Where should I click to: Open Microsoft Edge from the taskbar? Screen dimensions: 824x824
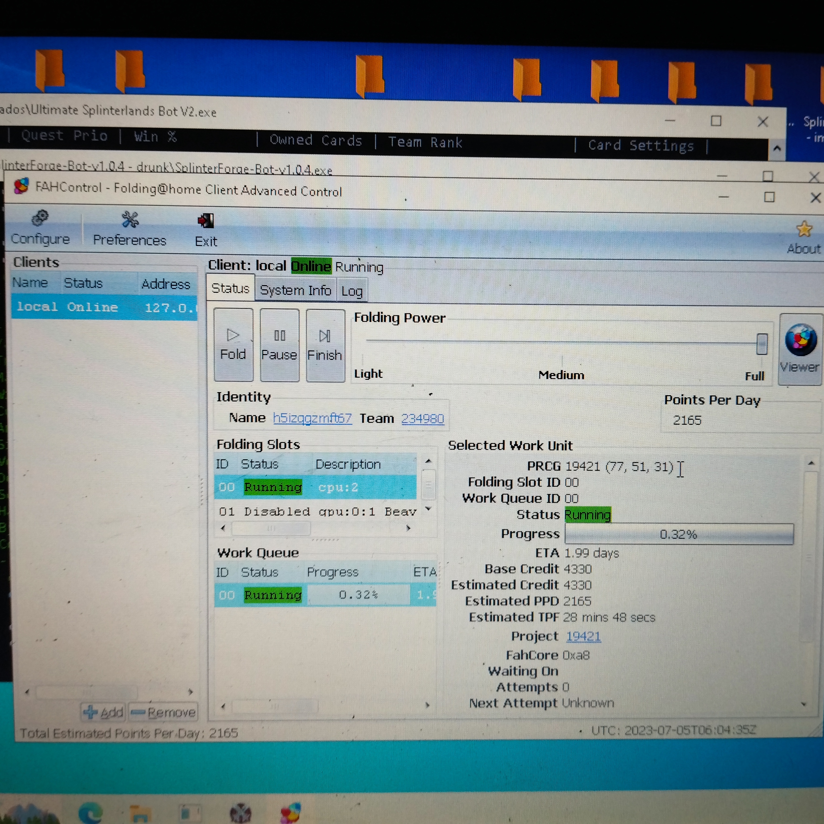coord(90,812)
